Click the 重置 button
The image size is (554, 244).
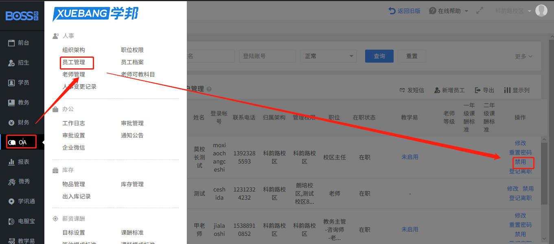(x=412, y=56)
